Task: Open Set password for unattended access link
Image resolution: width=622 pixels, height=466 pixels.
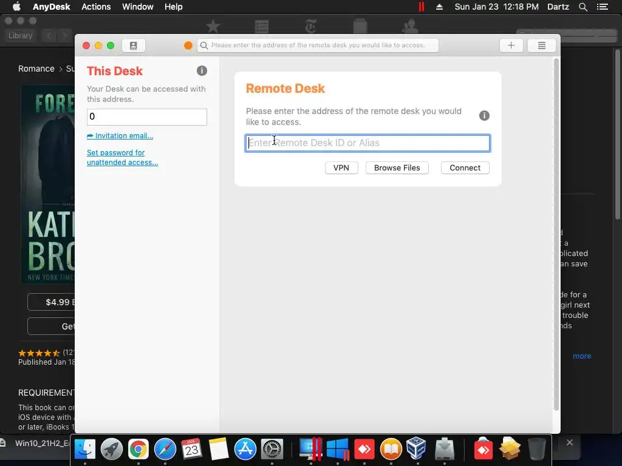Action: pyautogui.click(x=122, y=157)
